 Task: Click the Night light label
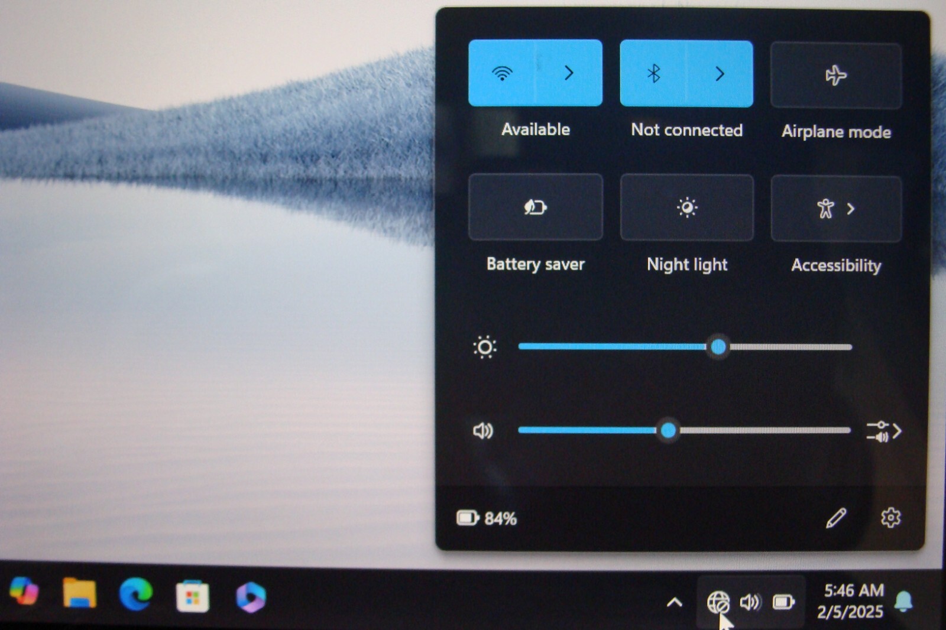point(687,265)
